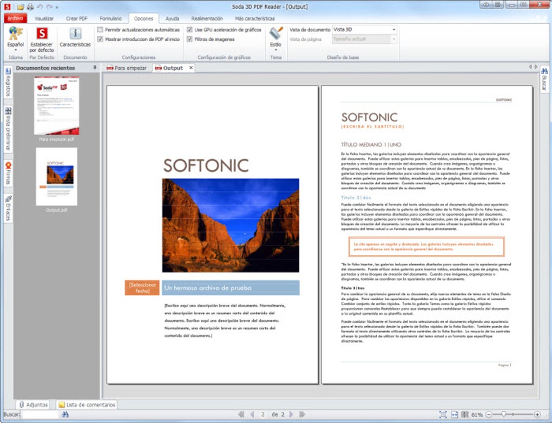Viewport: 552px width, 423px height.
Task: Click the Seleccionar fecha orange box
Action: click(x=142, y=288)
